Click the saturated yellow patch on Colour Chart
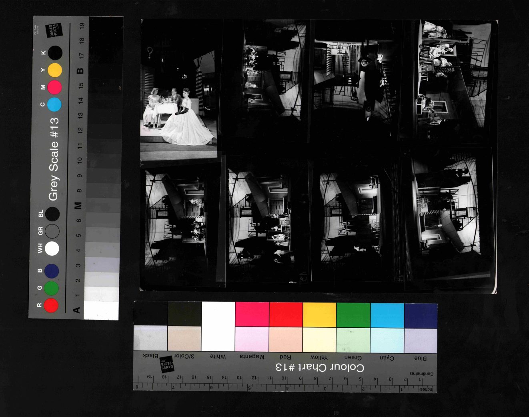The image size is (529, 417). (319, 315)
